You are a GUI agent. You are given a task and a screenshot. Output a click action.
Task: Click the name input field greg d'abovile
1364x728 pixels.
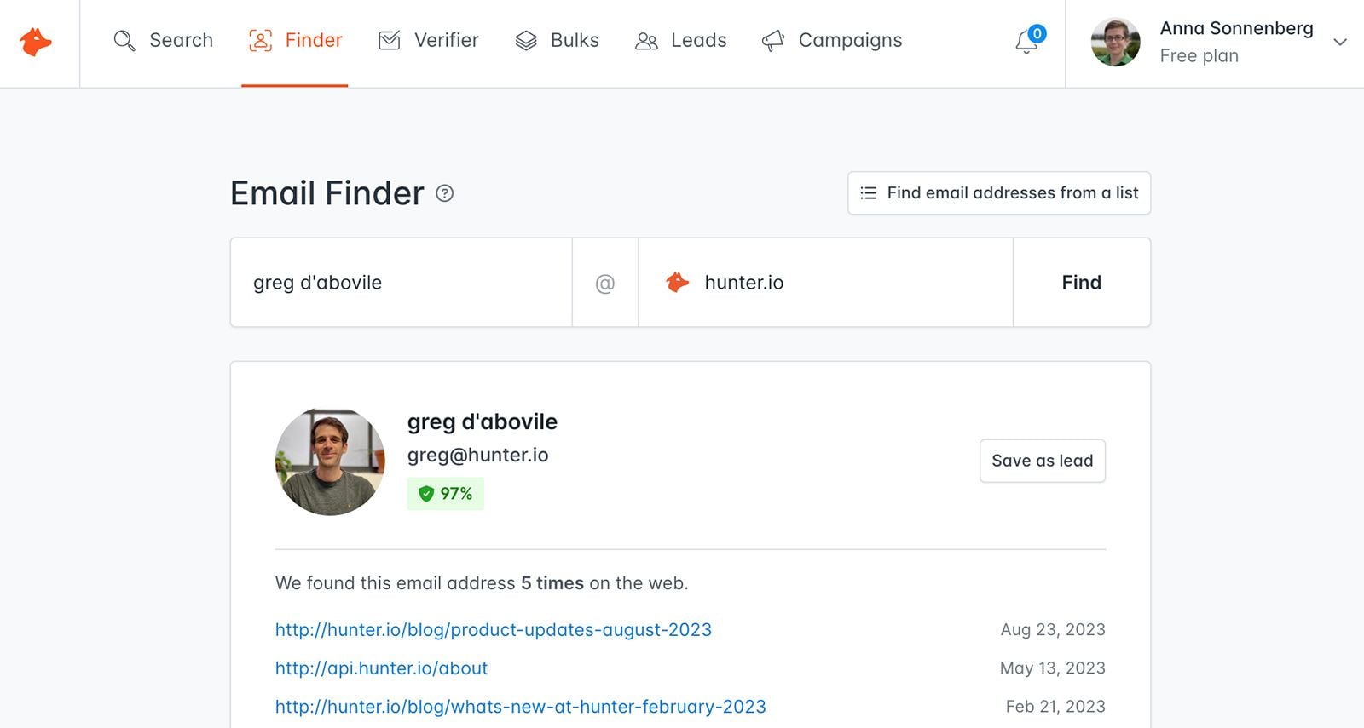point(402,283)
